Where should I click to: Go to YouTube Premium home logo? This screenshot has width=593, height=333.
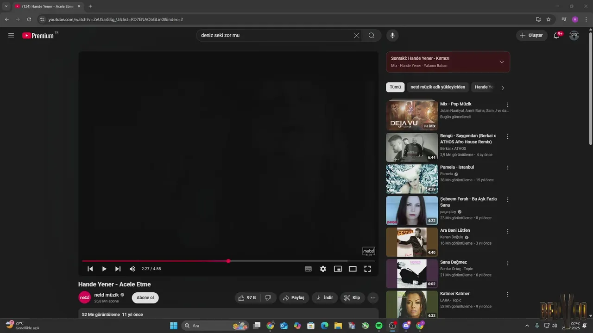click(x=38, y=35)
